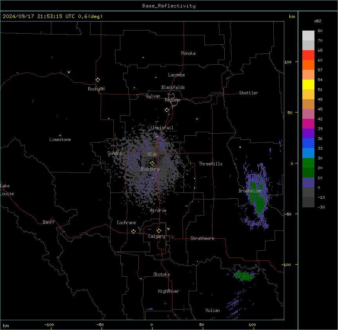
Task: Click the yellow diamond marker above the Calgary label
Action: [x=159, y=231]
